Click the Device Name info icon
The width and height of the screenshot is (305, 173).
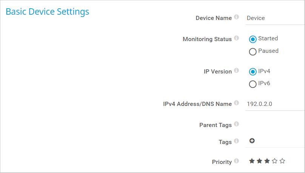pos(236,17)
